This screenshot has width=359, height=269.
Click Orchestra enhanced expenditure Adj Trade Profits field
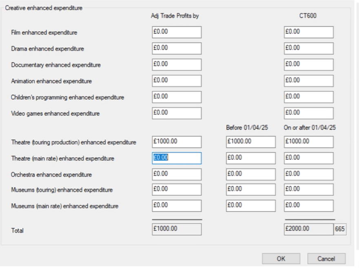177,174
